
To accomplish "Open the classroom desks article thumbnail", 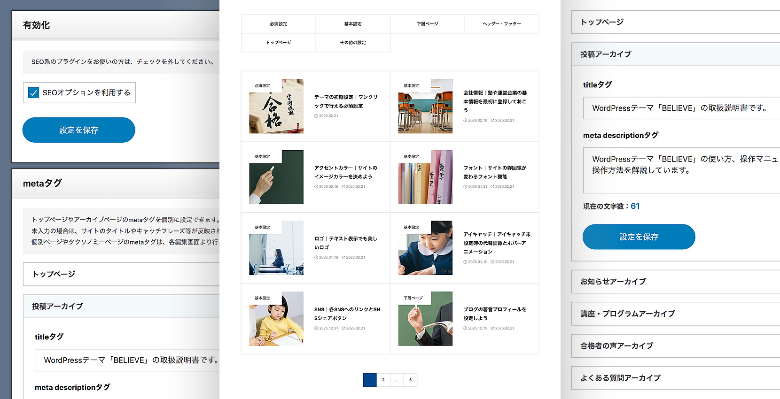I will 425,107.
